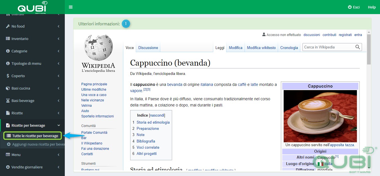The height and width of the screenshot is (176, 380).
Task: Open Aggiungi nuova ricetta per beverage
Action: tap(36, 144)
